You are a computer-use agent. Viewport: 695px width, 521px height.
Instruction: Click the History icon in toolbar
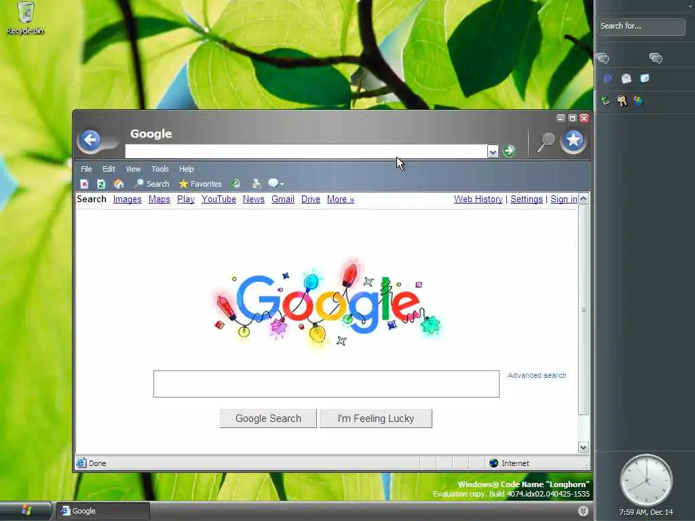[x=236, y=184]
